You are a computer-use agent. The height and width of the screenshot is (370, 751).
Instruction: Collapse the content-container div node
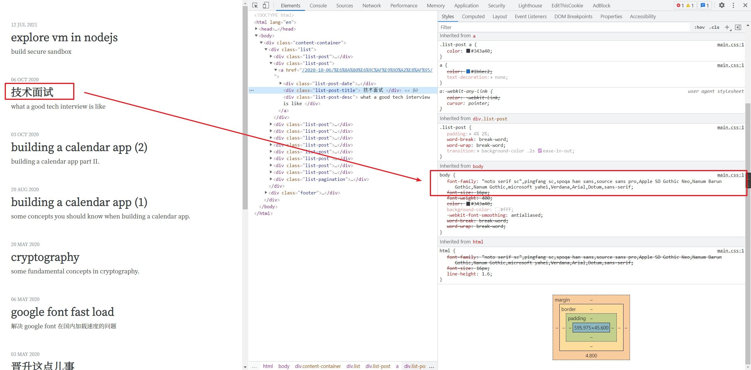pos(261,43)
